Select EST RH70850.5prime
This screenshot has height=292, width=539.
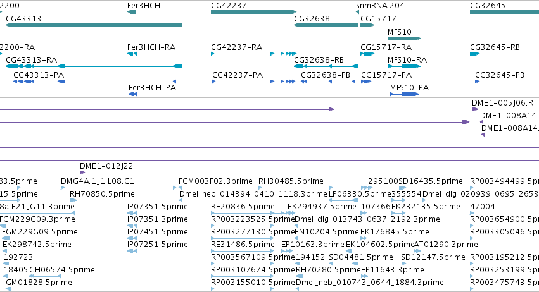[73, 200]
